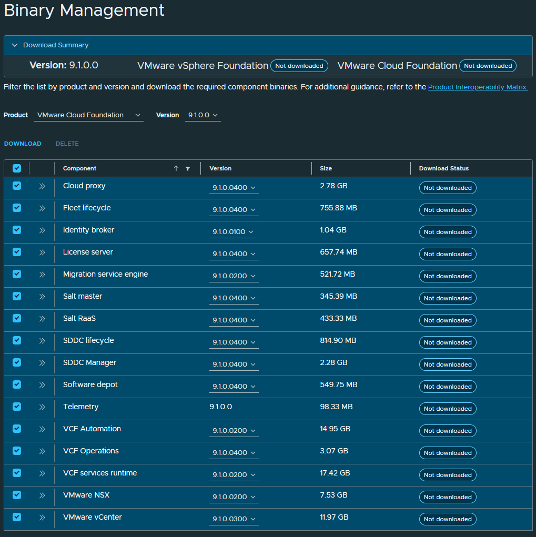Select the 17.42 GB size cell
This screenshot has height=537, width=536.
(x=335, y=473)
